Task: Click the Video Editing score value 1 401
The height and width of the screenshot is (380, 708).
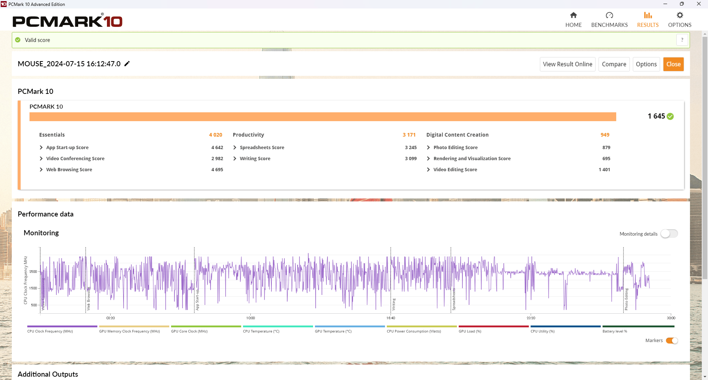Action: (604, 169)
